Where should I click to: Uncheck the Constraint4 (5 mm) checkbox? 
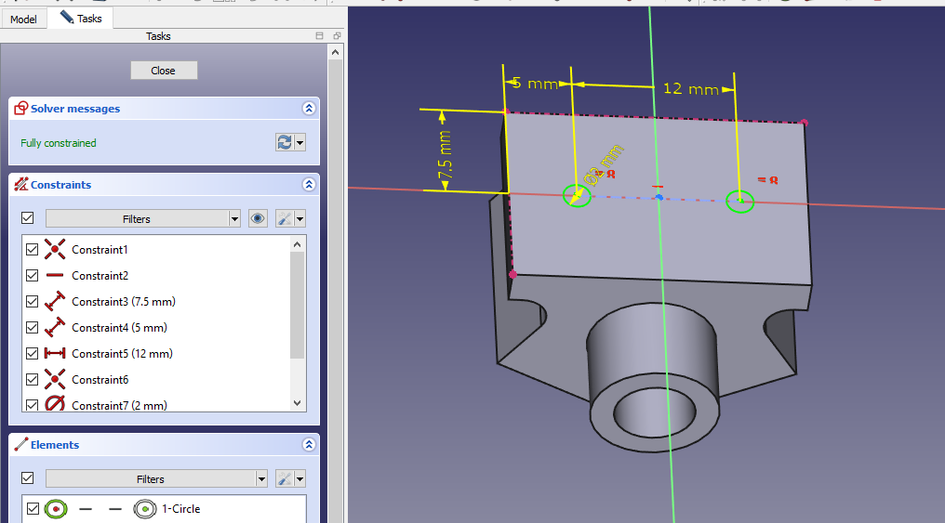coord(33,328)
